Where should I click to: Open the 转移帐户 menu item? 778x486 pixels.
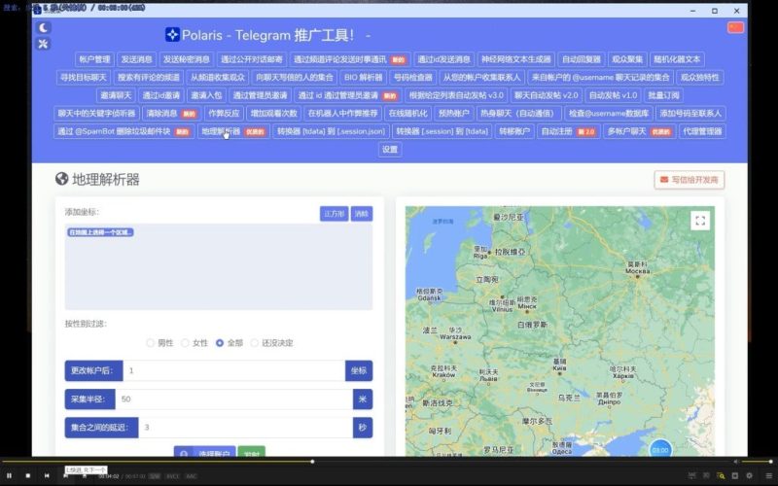pyautogui.click(x=514, y=131)
